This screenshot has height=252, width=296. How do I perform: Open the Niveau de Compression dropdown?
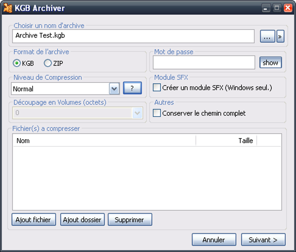114,88
